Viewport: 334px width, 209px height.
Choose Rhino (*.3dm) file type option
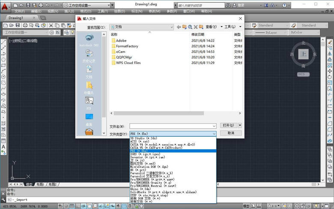click(141, 189)
